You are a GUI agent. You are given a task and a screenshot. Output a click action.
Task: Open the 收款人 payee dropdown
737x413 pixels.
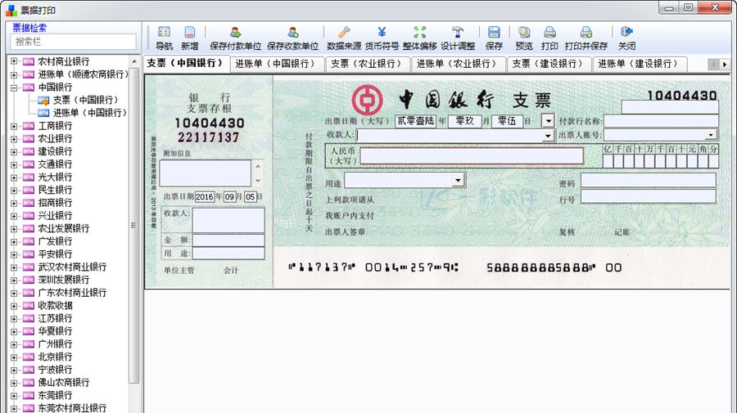(548, 136)
